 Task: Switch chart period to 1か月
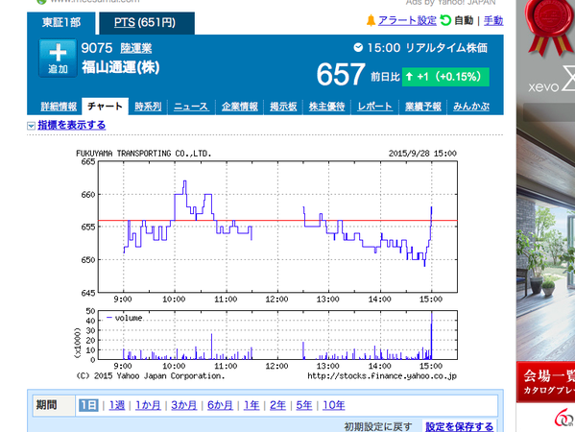[148, 405]
